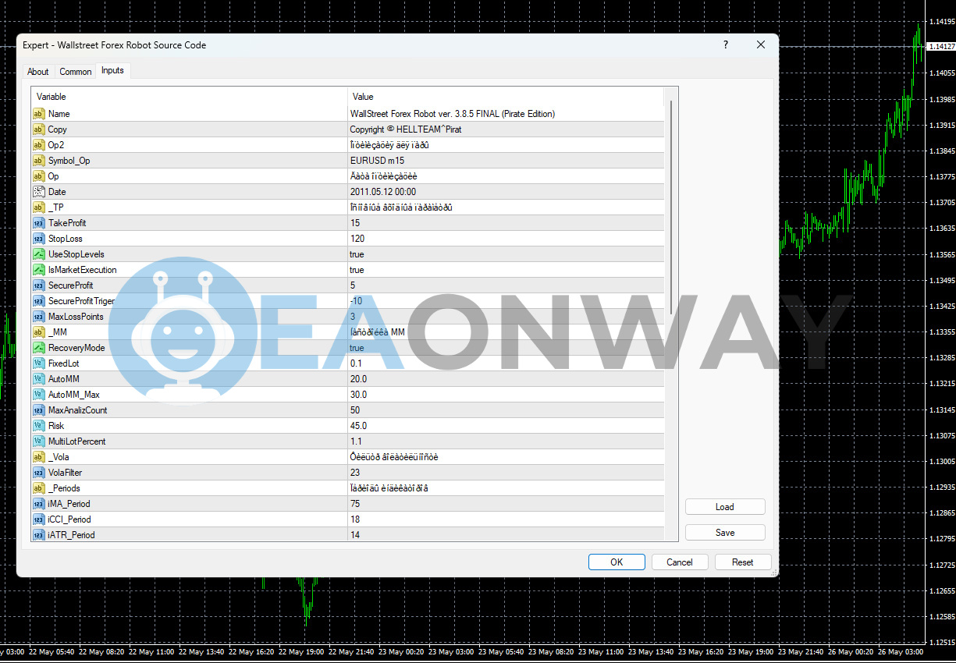Select RecoveryMode value true
The height and width of the screenshot is (663, 956).
pos(357,348)
